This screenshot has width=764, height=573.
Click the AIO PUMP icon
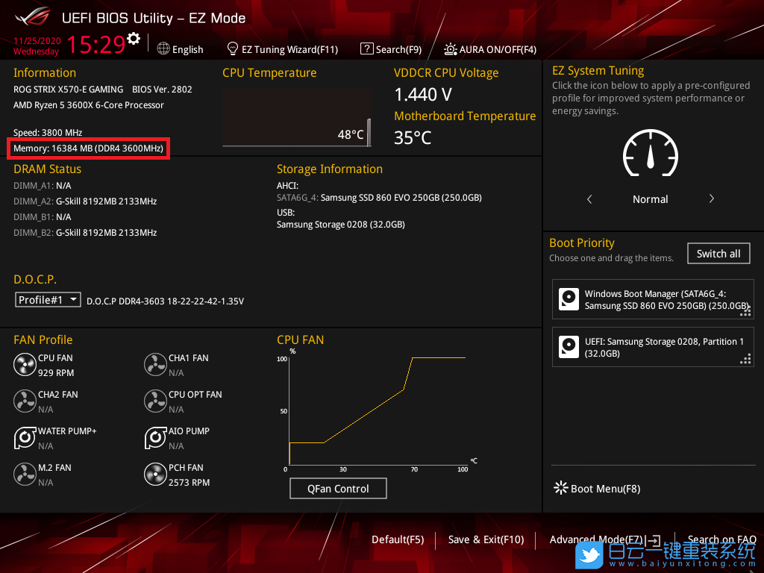point(155,438)
